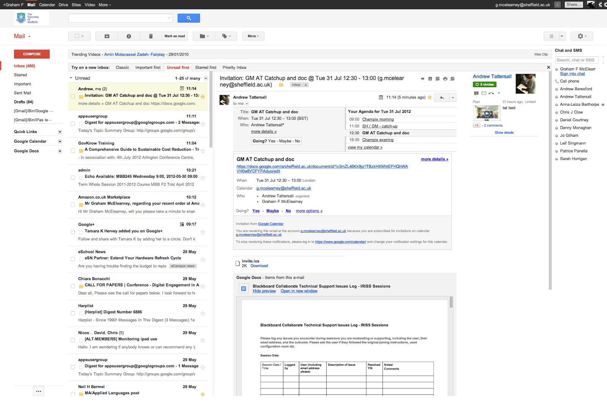
Task: Click the document icon beside Blackboard Collaborate title
Action: pyautogui.click(x=244, y=289)
